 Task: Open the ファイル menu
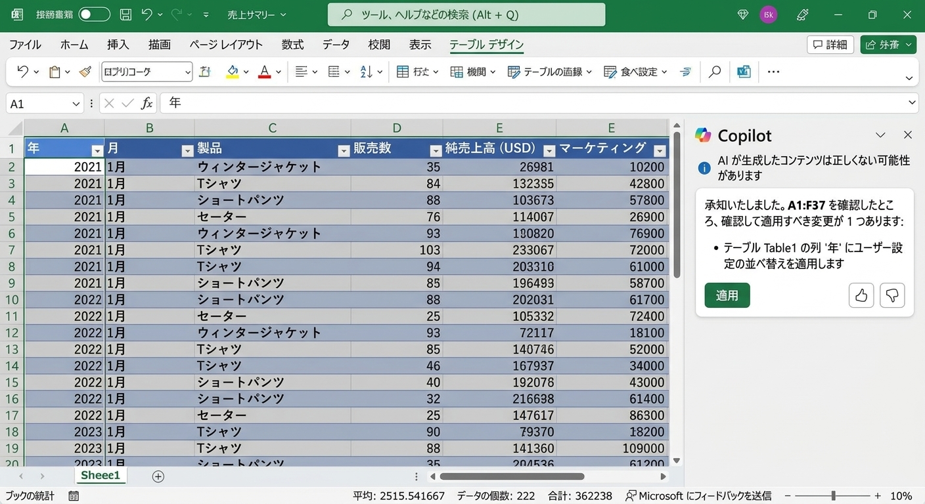coord(25,45)
